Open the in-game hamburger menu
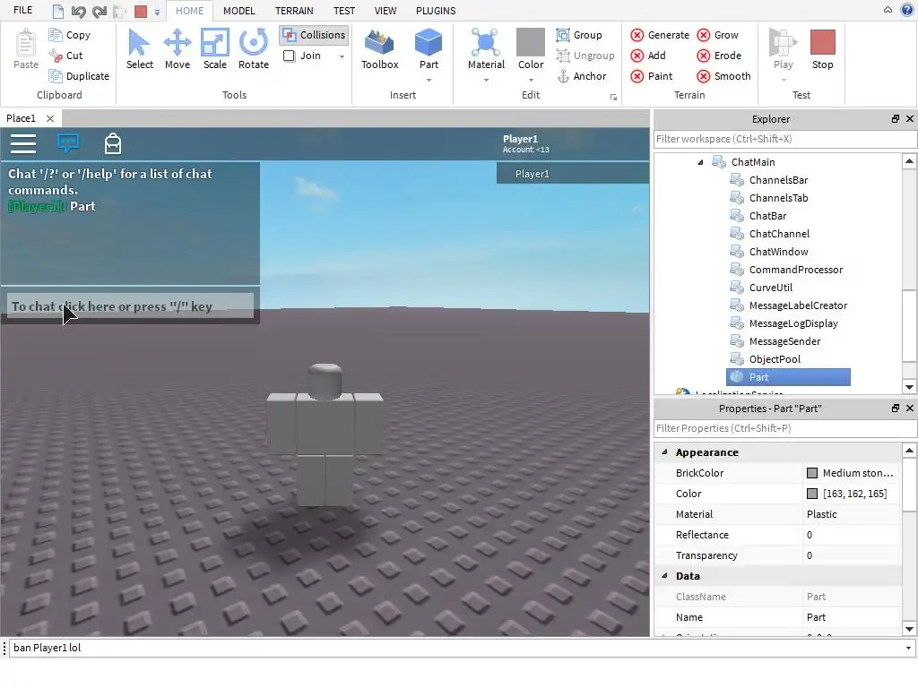 (x=23, y=144)
